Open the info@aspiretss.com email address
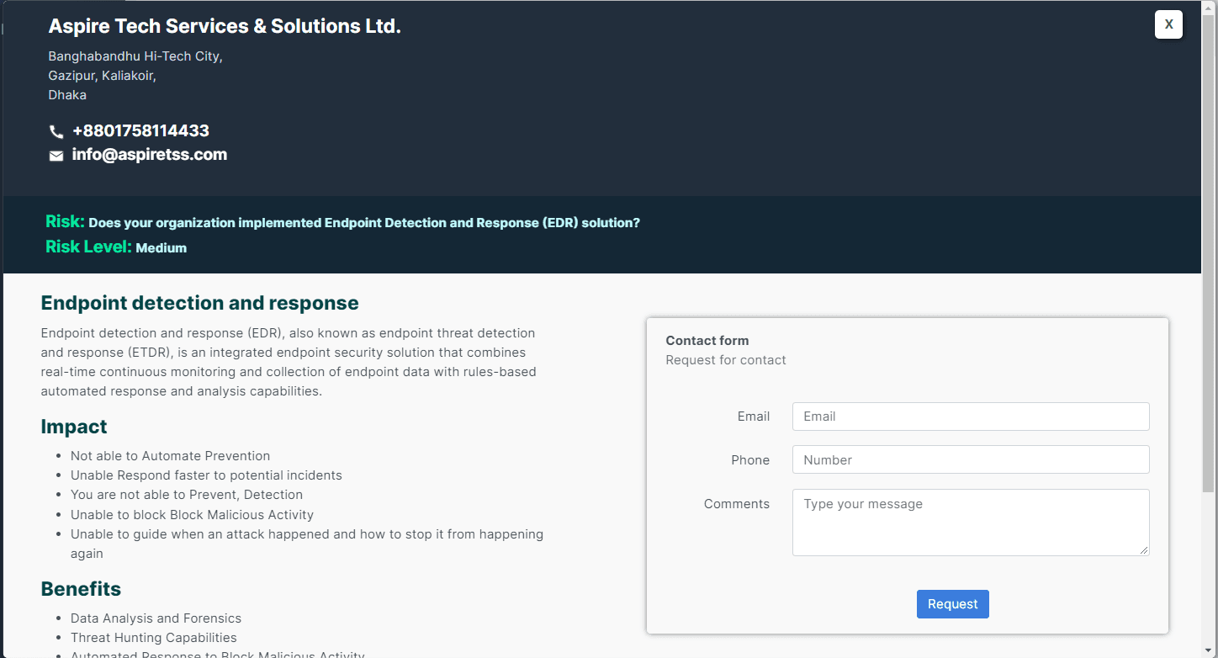The image size is (1218, 658). (150, 155)
